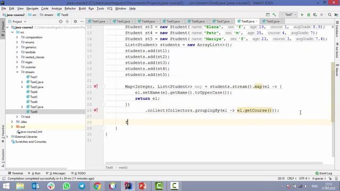Open the Run tool window
This screenshot has width=340, height=191.
click(34, 173)
